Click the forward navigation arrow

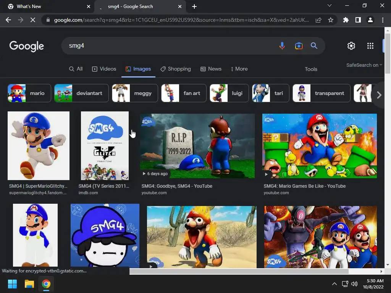21,20
